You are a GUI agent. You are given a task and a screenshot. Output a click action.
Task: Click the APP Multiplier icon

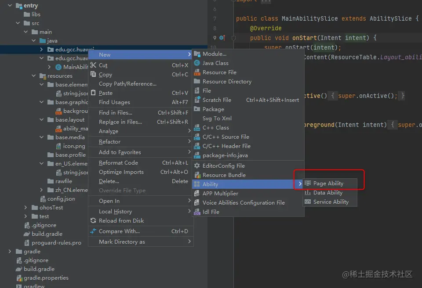click(x=197, y=193)
